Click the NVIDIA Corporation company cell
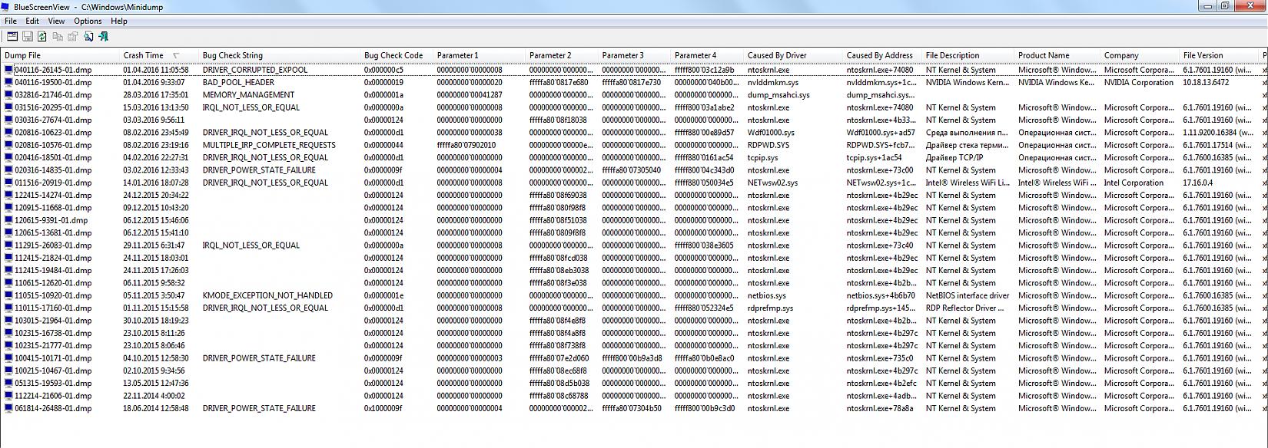The image size is (1268, 448). [1139, 82]
